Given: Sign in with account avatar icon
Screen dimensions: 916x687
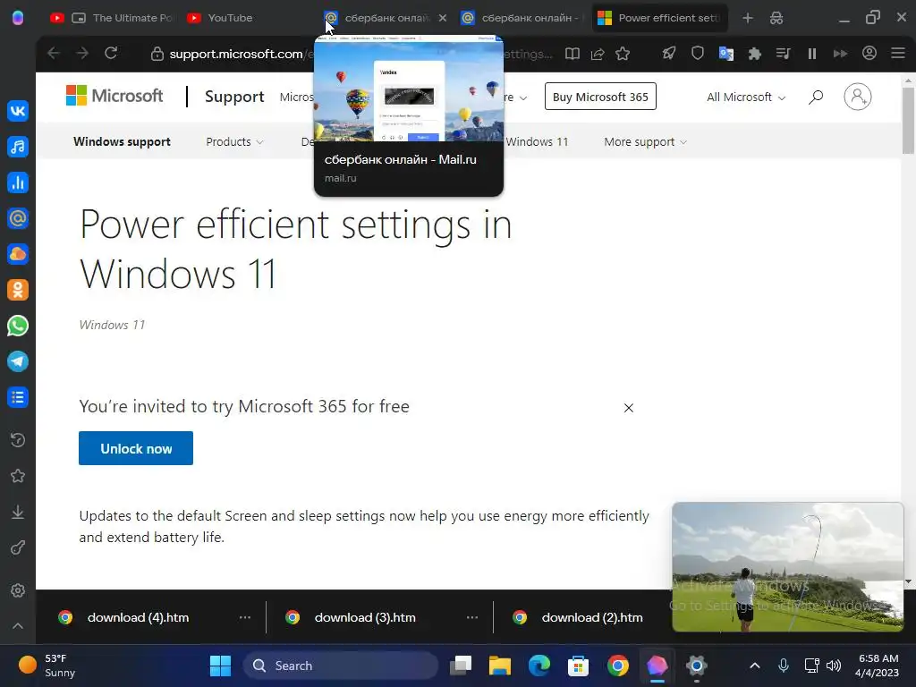Looking at the screenshot, I should 857,97.
